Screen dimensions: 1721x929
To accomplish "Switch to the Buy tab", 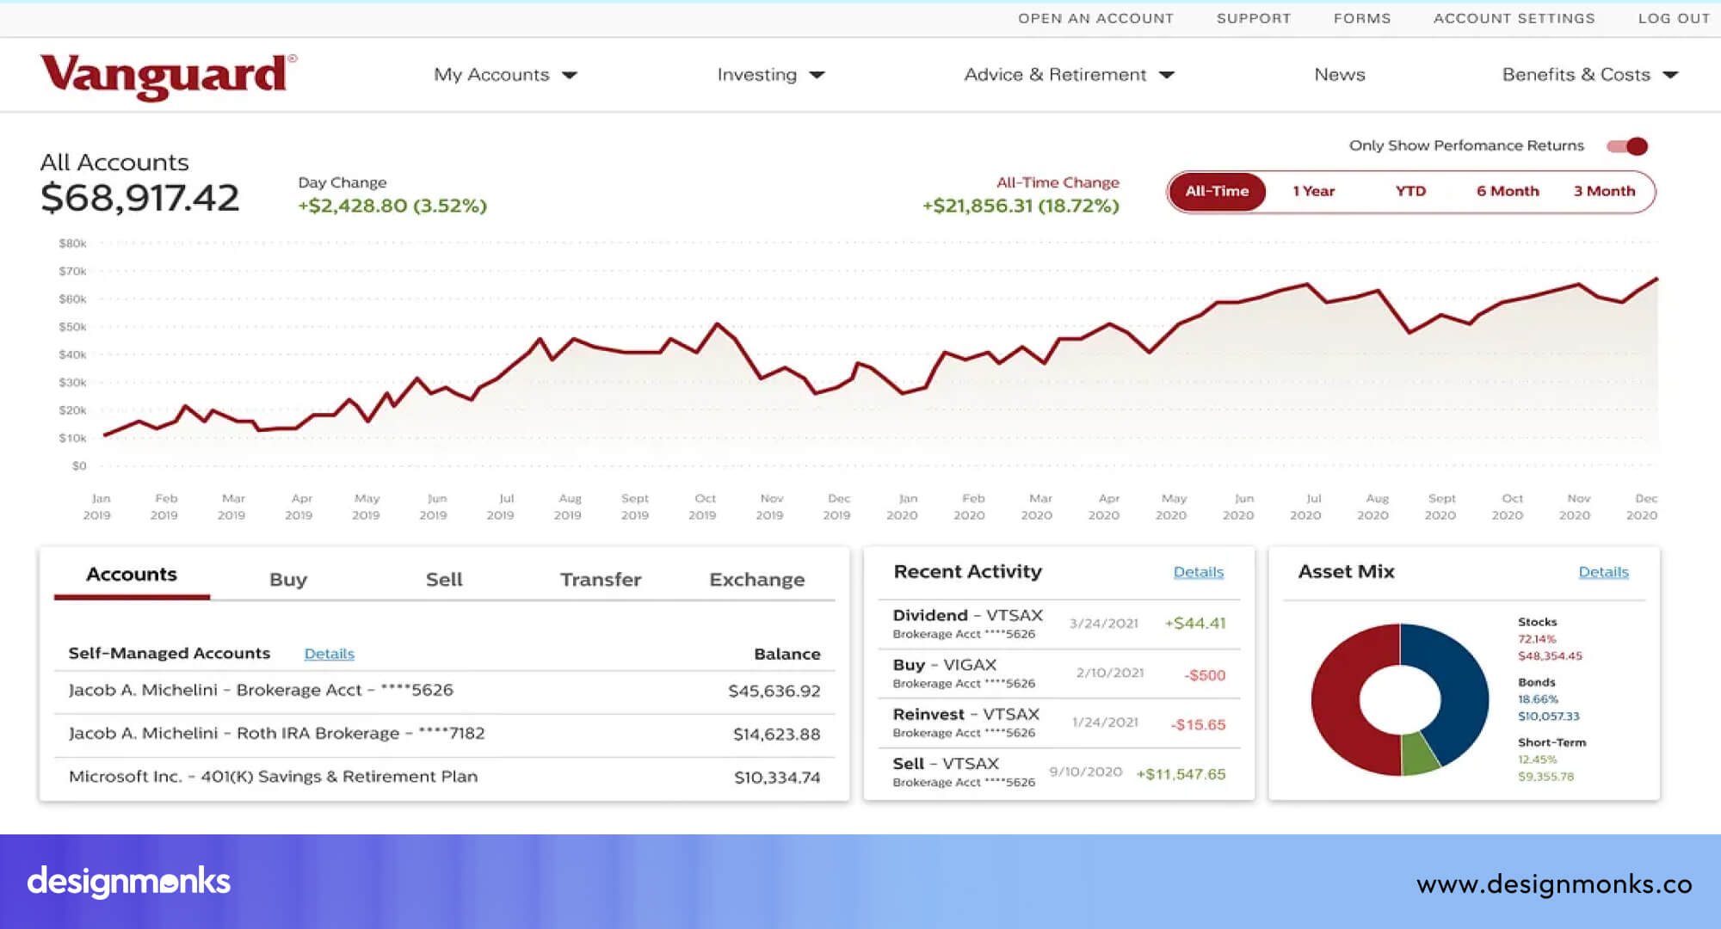I will (287, 579).
